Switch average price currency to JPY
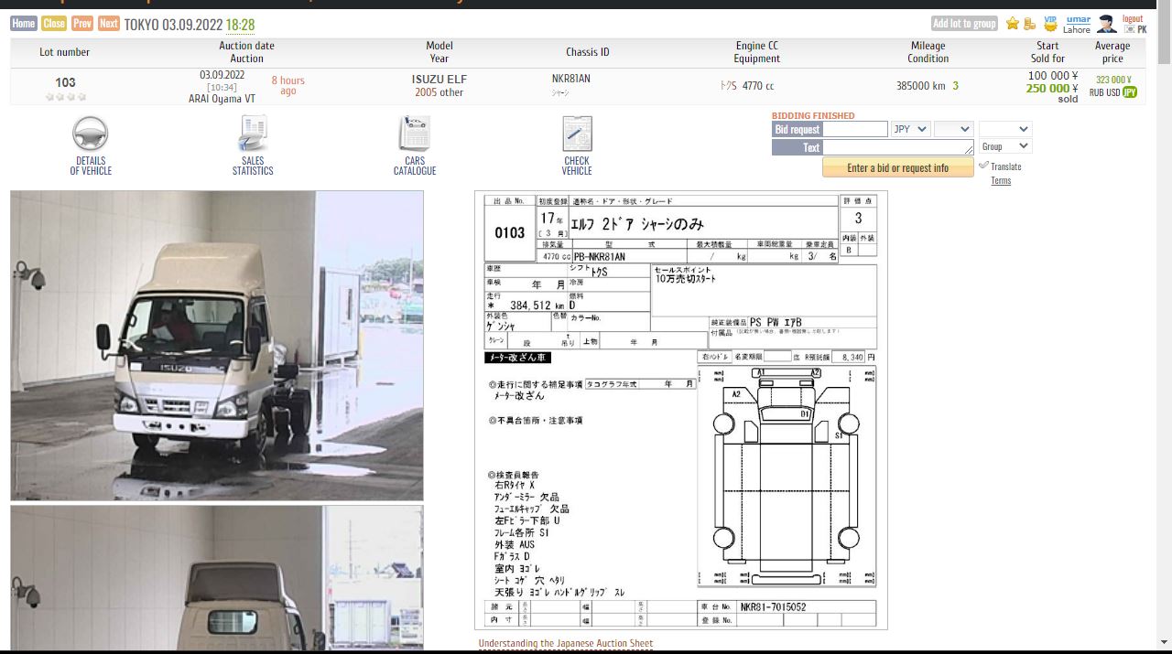Image resolution: width=1172 pixels, height=654 pixels. [1130, 92]
